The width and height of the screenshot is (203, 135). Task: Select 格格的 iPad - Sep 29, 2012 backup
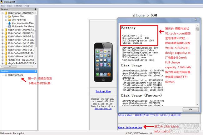coord(21,60)
